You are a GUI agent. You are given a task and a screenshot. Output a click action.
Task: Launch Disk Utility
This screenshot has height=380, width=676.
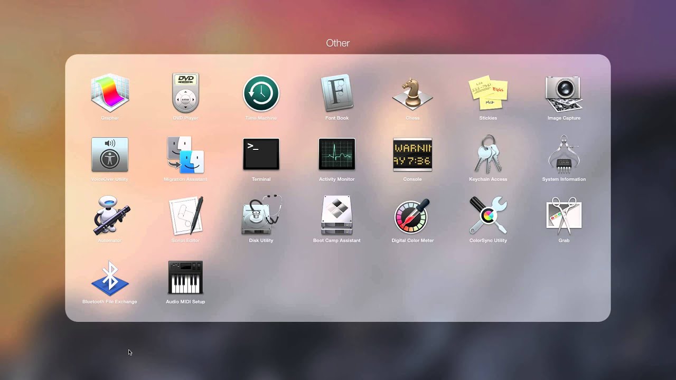(x=261, y=216)
